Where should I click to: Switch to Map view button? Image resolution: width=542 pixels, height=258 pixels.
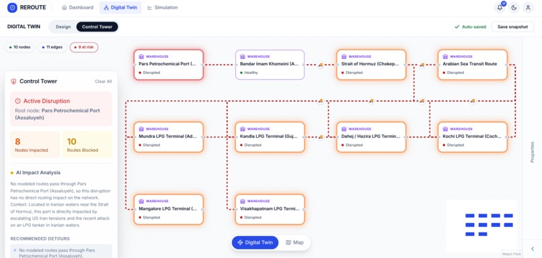[295, 243]
